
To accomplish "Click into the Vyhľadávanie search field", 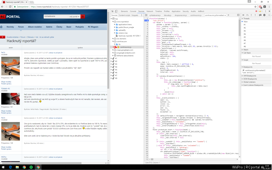I will pyautogui.click(x=56, y=16).
